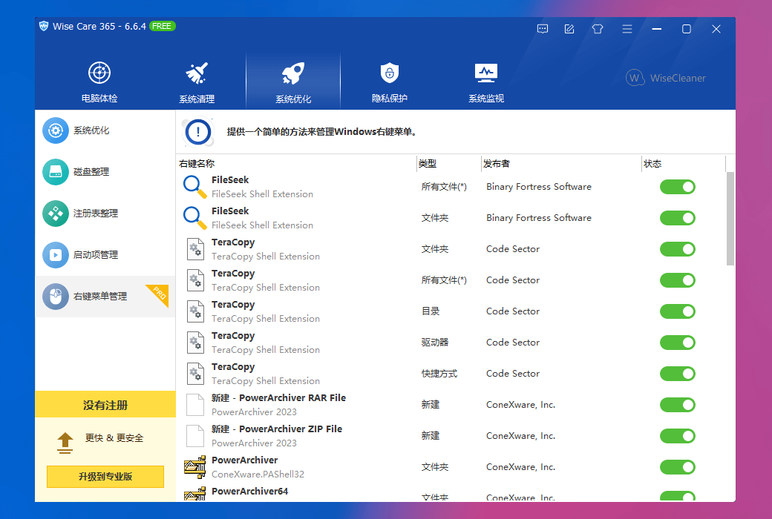
Task: Disable TeraCopy 快捷方式 switch
Action: [678, 374]
